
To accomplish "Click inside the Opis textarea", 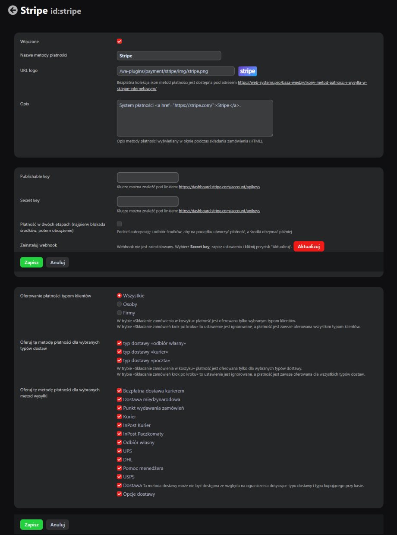I will [195, 118].
